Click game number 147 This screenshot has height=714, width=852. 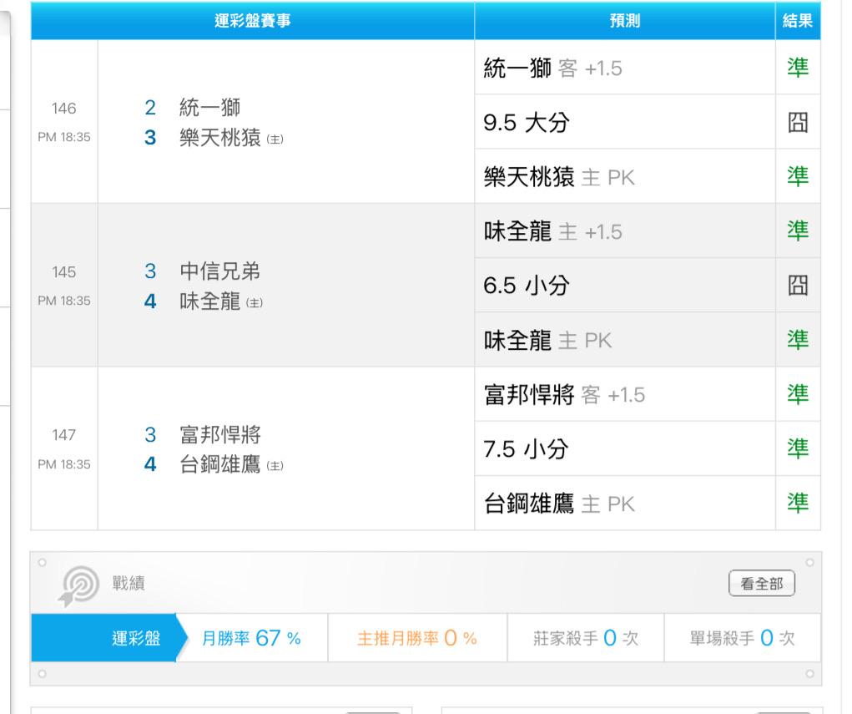(x=63, y=435)
